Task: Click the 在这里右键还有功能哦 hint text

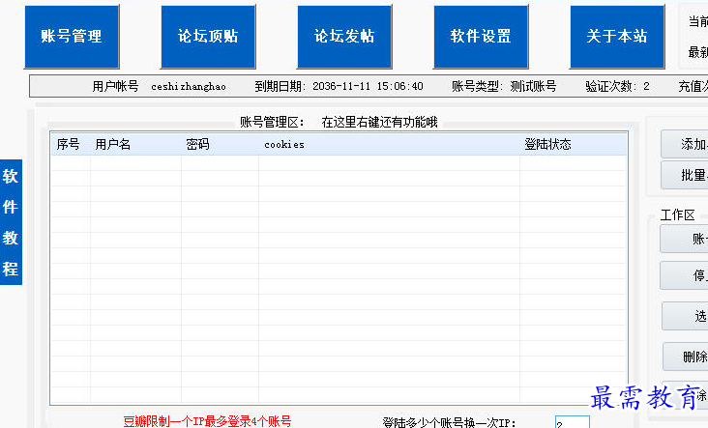Action: point(379,123)
